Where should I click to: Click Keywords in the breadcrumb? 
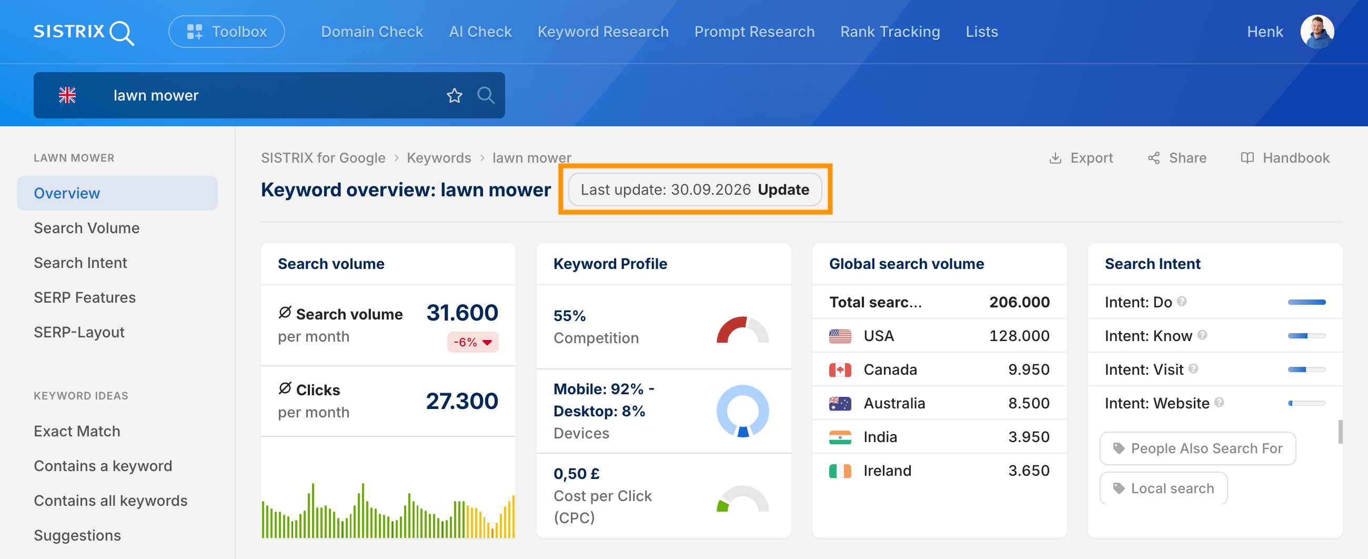(439, 158)
